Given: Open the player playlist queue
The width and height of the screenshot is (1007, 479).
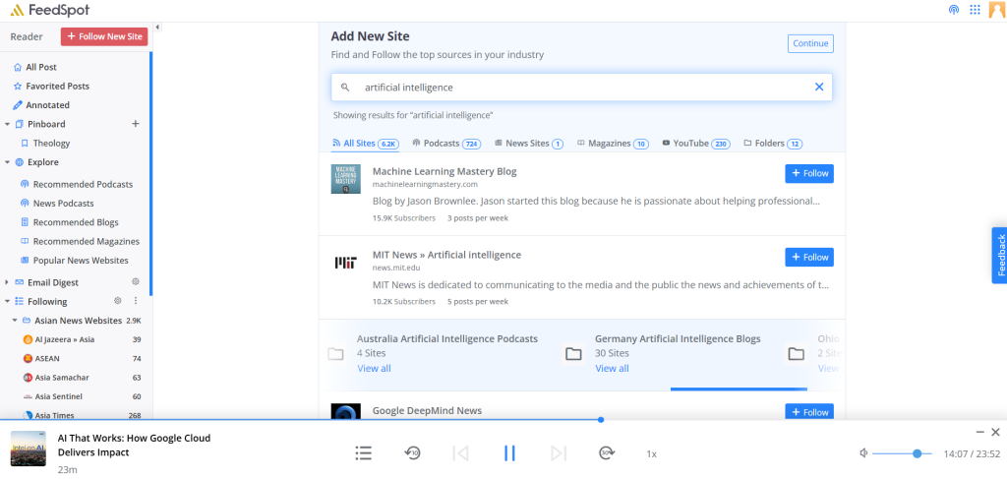Looking at the screenshot, I should pos(364,453).
